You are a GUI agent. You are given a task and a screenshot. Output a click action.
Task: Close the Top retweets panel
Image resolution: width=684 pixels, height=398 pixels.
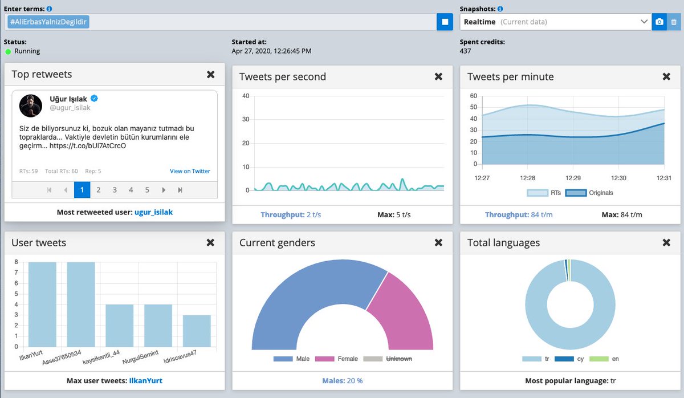pyautogui.click(x=210, y=75)
